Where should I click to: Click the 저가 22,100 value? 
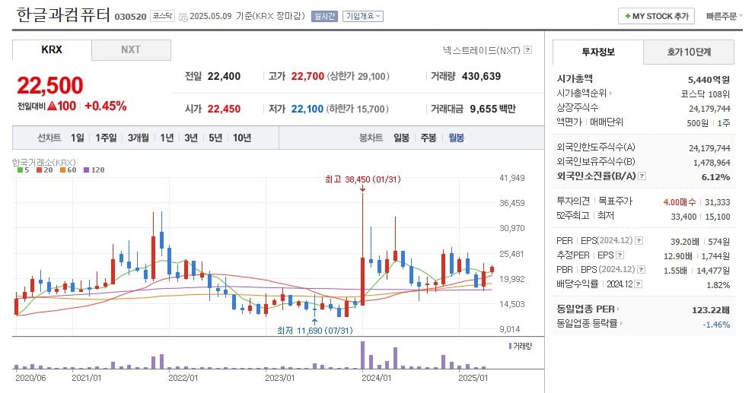(x=307, y=109)
